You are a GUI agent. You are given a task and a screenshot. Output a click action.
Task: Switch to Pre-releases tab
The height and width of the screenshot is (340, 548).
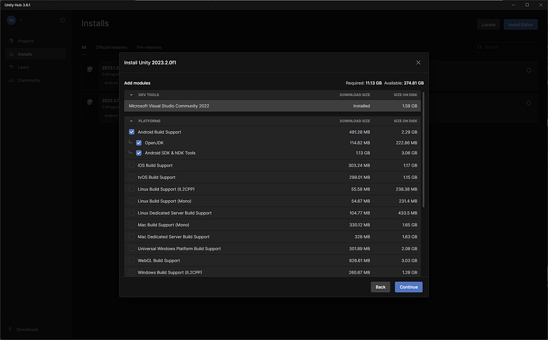(x=149, y=47)
